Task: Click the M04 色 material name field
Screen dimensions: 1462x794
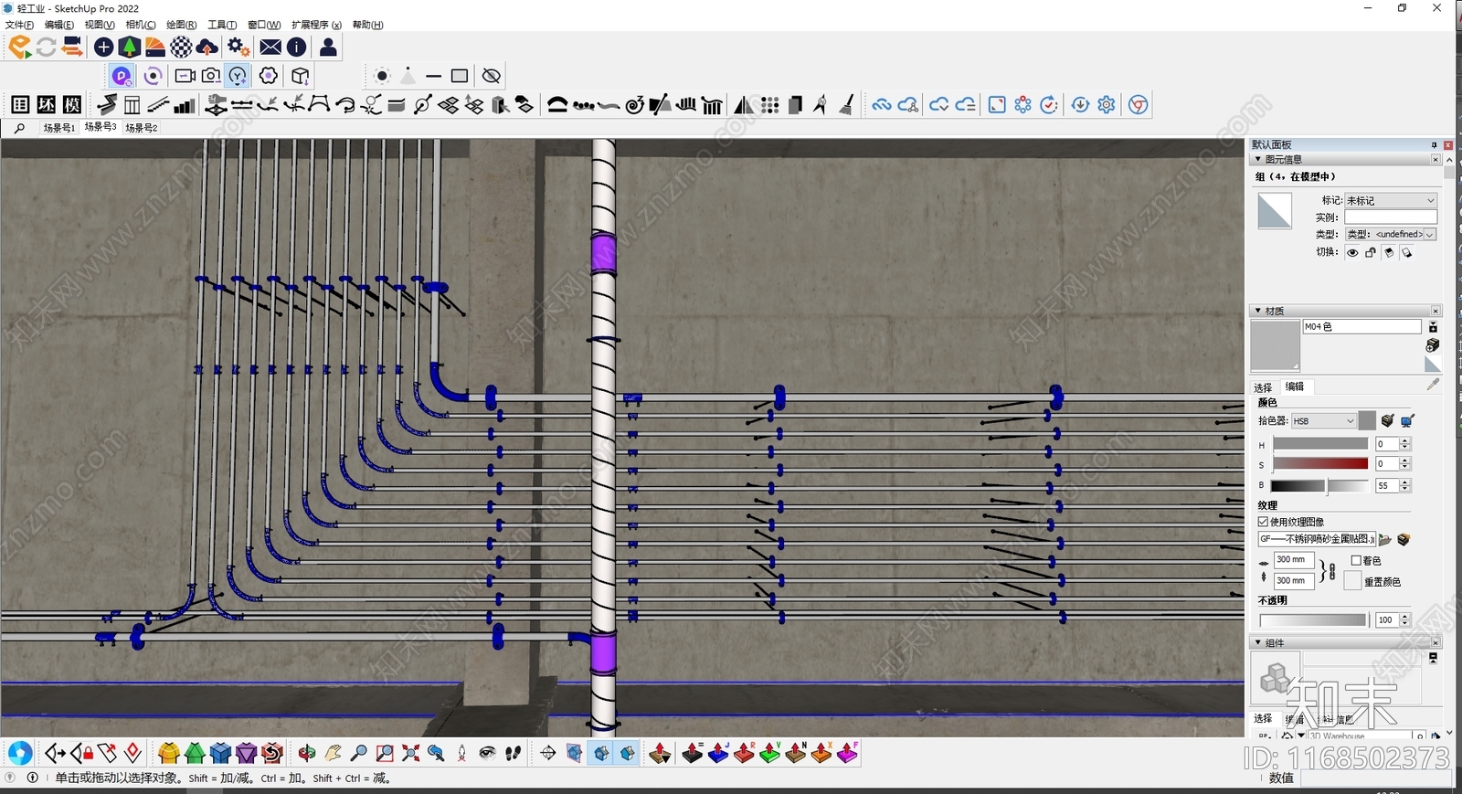Action: pos(1361,327)
